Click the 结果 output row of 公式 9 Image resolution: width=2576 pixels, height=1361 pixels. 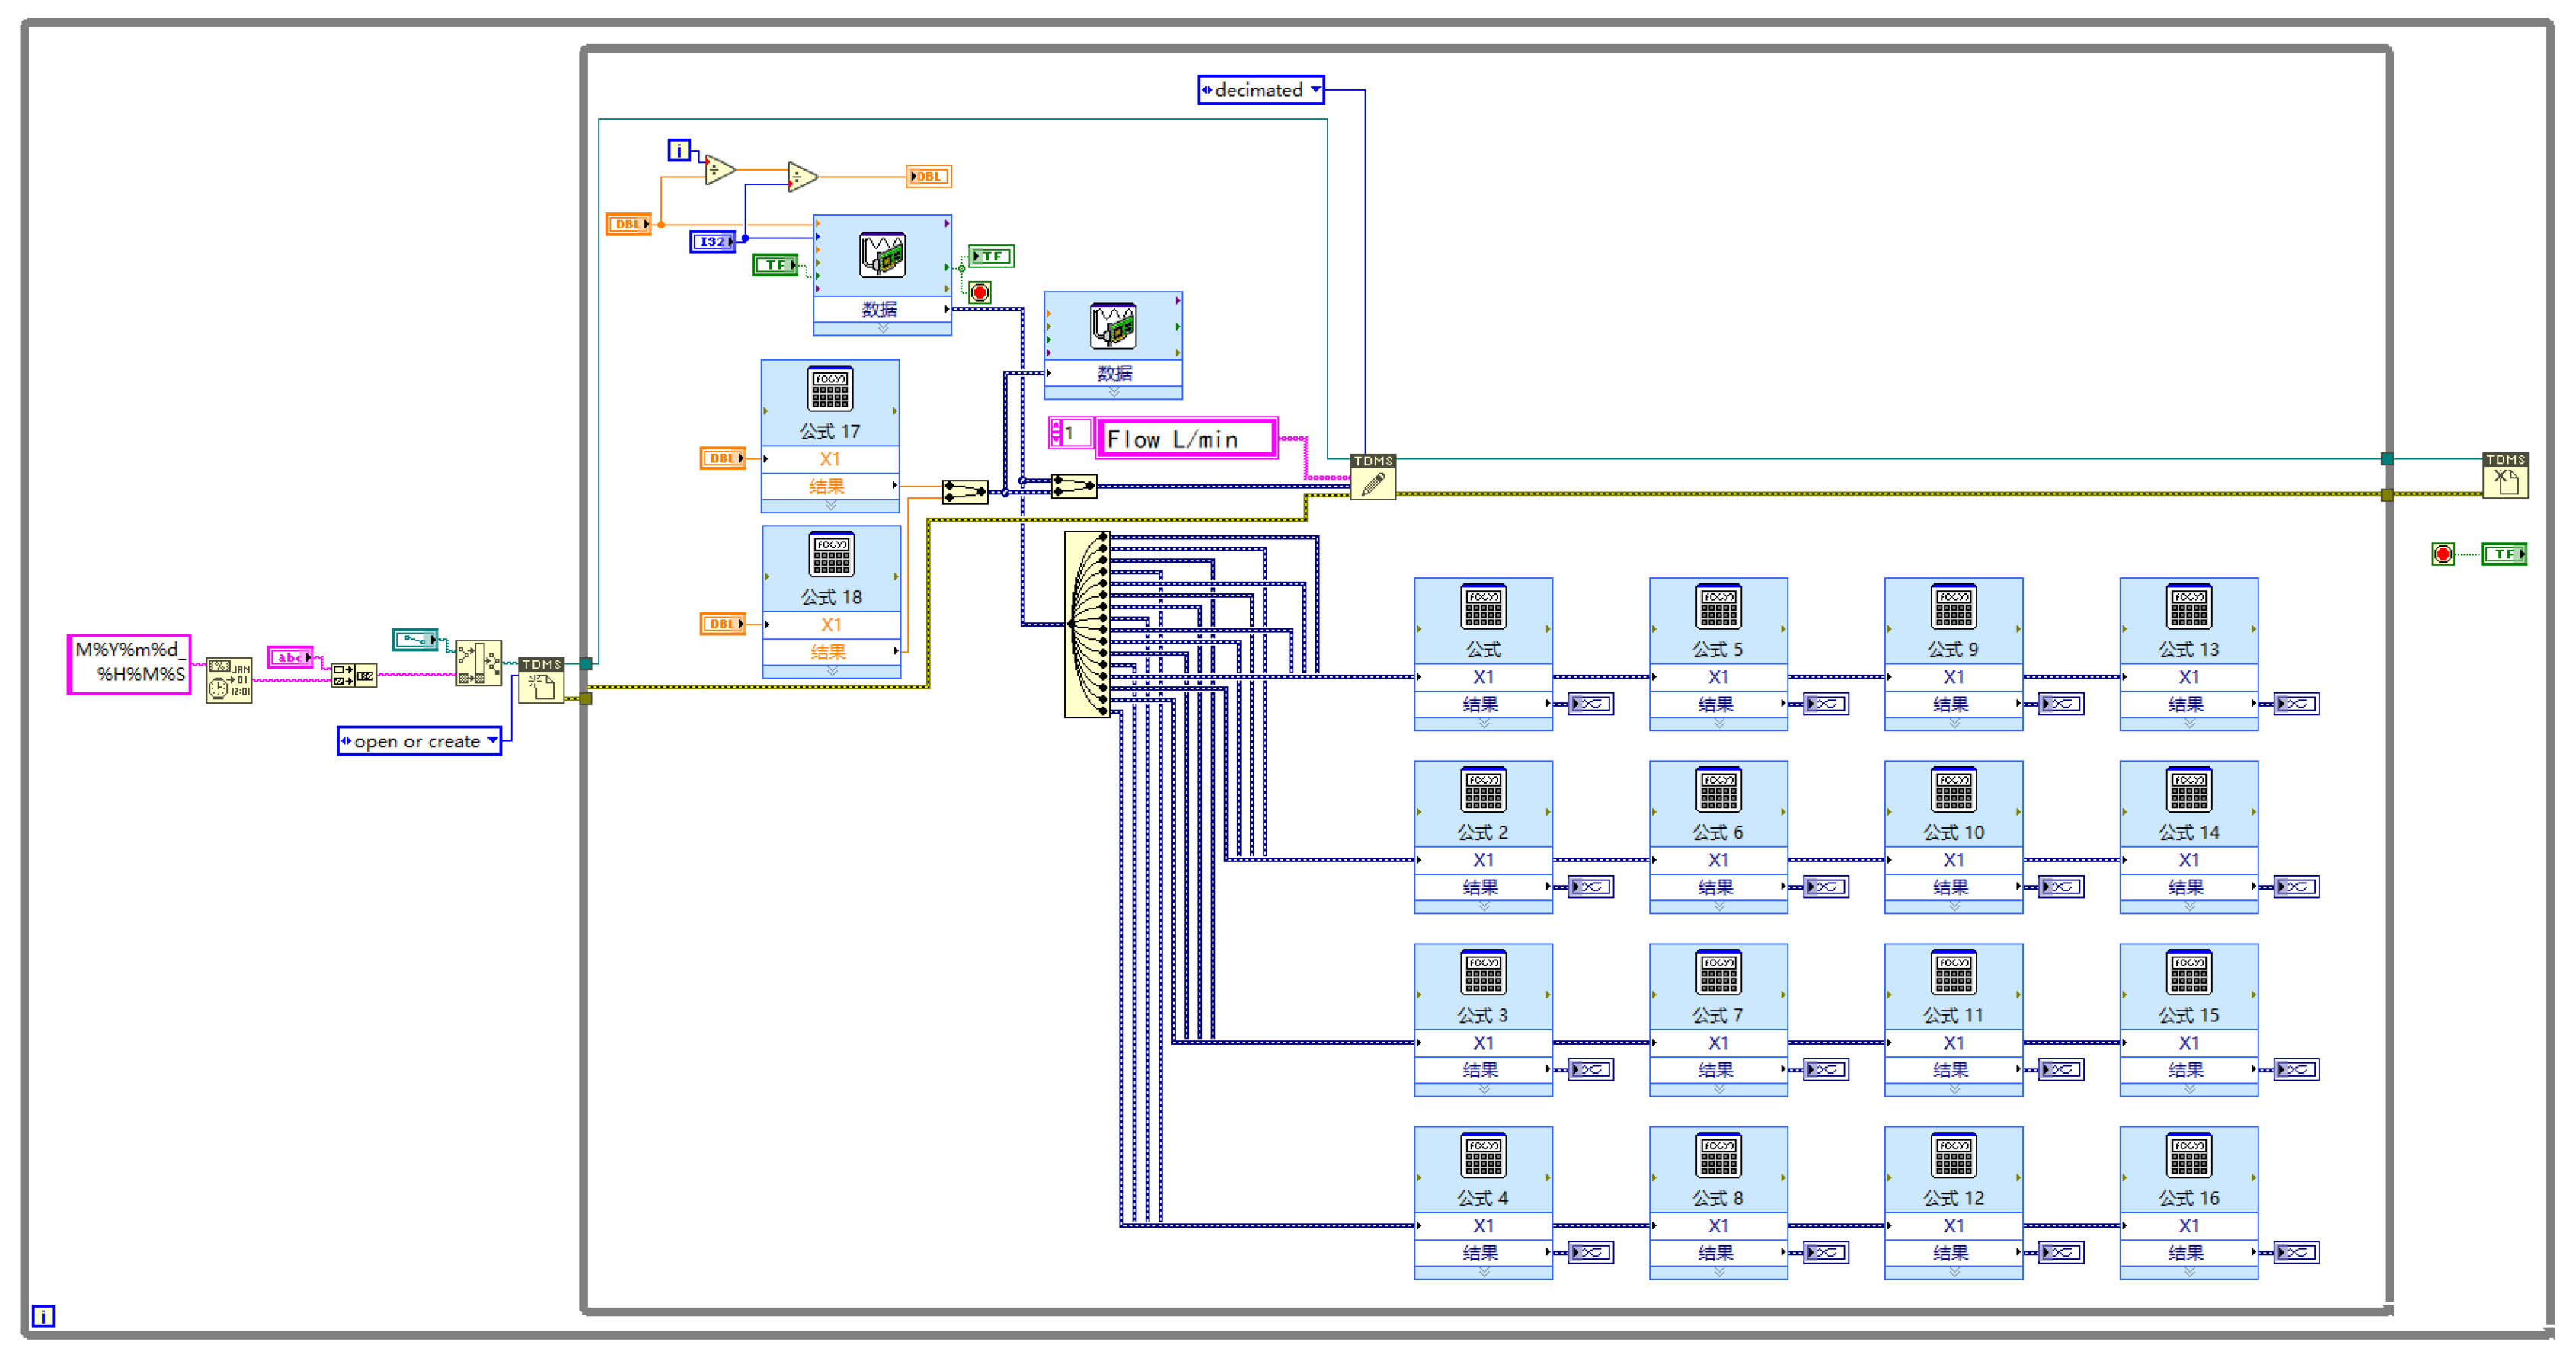(x=1952, y=704)
